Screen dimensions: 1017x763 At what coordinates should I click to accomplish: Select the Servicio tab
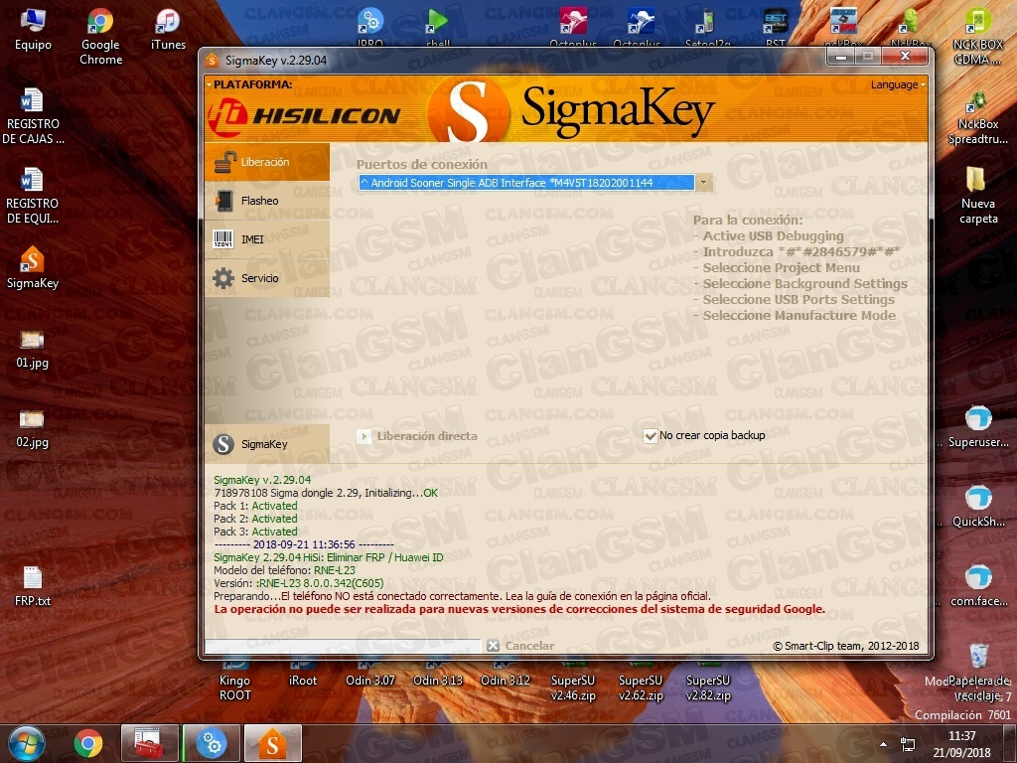coord(266,278)
